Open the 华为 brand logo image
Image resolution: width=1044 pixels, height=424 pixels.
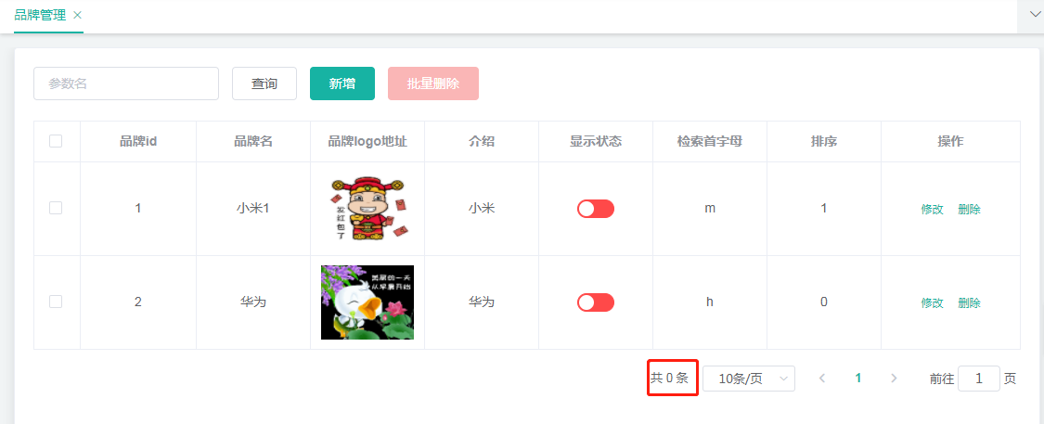click(x=367, y=302)
